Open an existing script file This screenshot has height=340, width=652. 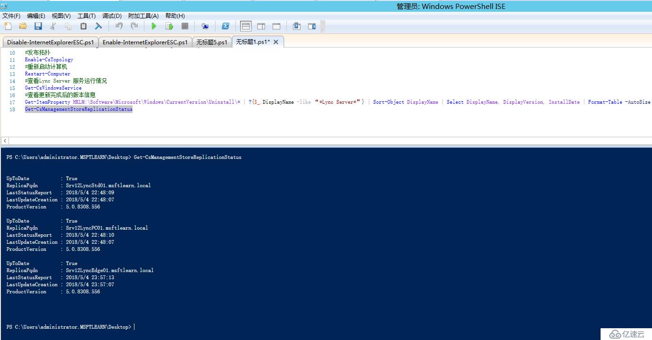tap(23, 26)
